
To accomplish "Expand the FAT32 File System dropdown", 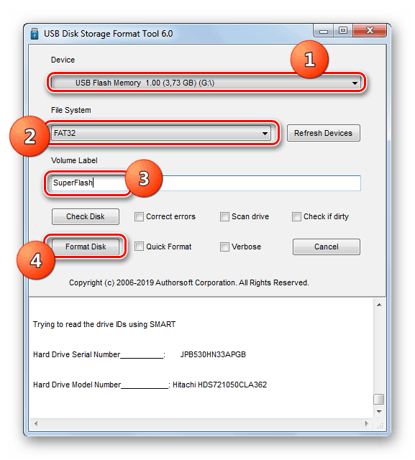I will pos(161,133).
